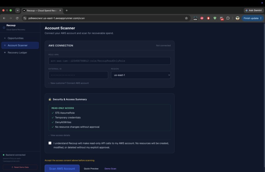The width and height of the screenshot is (265, 172).
Task: Expand the tab search dropdown arrow
Action: (x=17, y=11)
